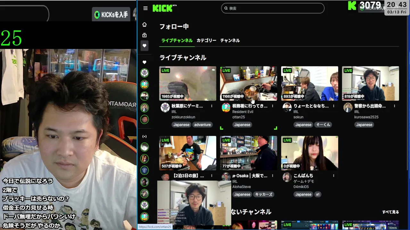
Task: Open stream thumbnail with 507が視聴中
Action: (188, 153)
